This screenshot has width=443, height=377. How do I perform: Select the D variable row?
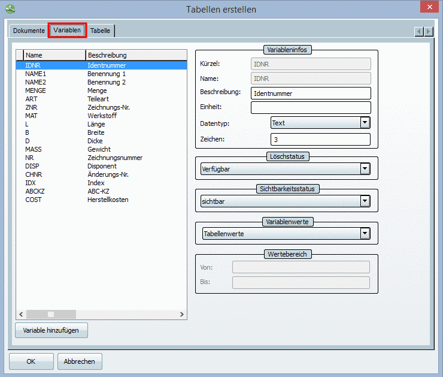point(101,141)
